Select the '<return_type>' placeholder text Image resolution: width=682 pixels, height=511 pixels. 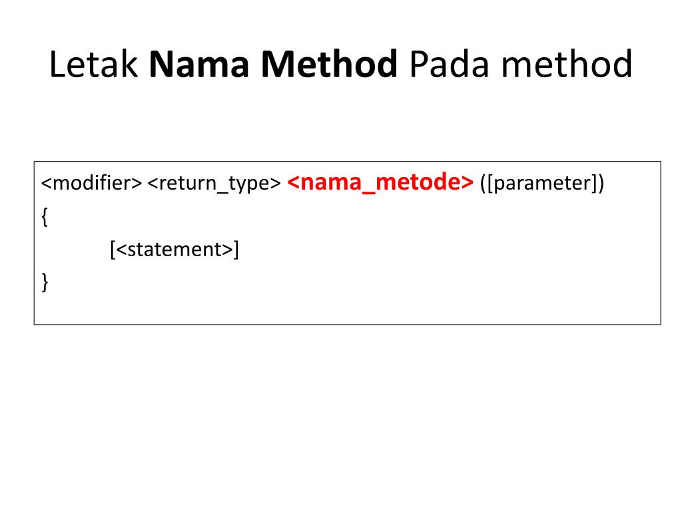(214, 184)
